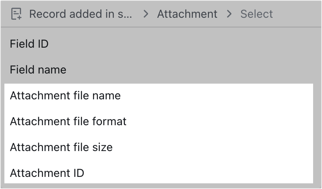Click the chevron between Attachment and Select
This screenshot has height=189, width=322.
click(x=229, y=14)
